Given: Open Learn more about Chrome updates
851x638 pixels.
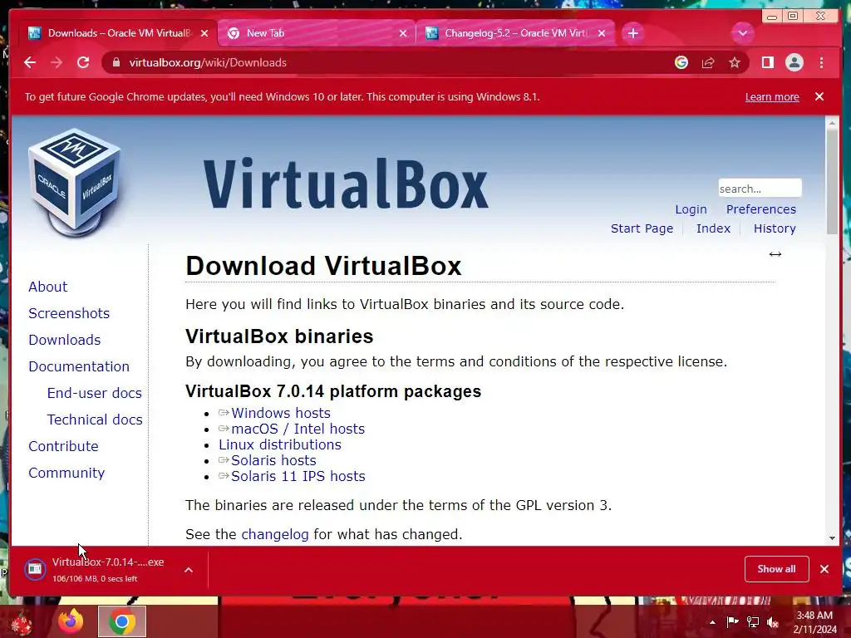Looking at the screenshot, I should click(772, 97).
